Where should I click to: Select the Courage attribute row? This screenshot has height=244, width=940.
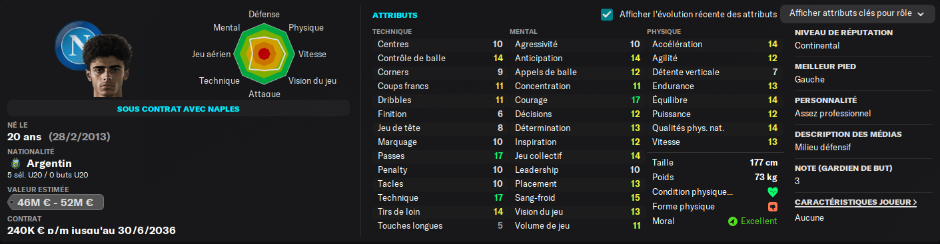(577, 100)
